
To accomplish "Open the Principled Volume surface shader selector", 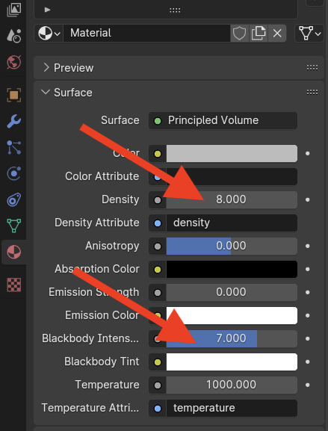I will (223, 120).
